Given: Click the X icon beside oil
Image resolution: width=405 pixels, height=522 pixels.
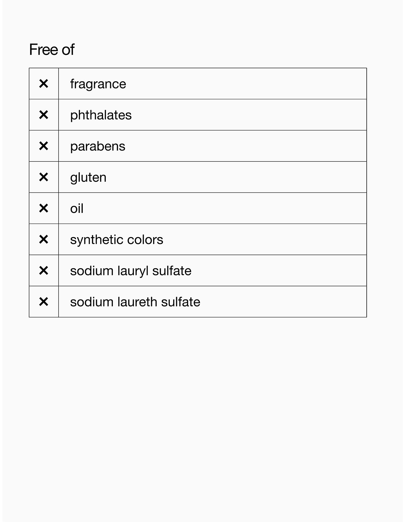Looking at the screenshot, I should coord(44,208).
